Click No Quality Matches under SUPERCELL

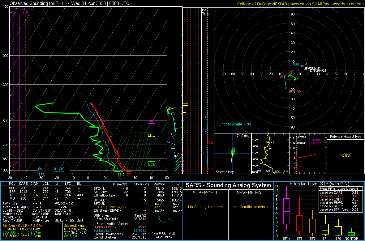[206, 207]
